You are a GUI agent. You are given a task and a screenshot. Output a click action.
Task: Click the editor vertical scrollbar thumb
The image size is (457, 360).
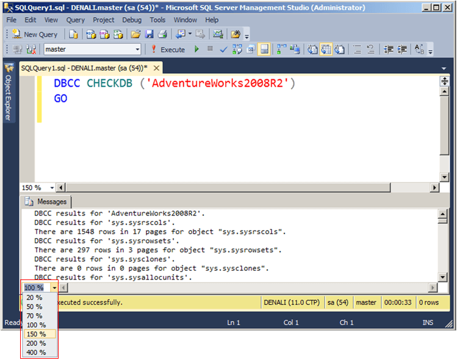(444, 126)
